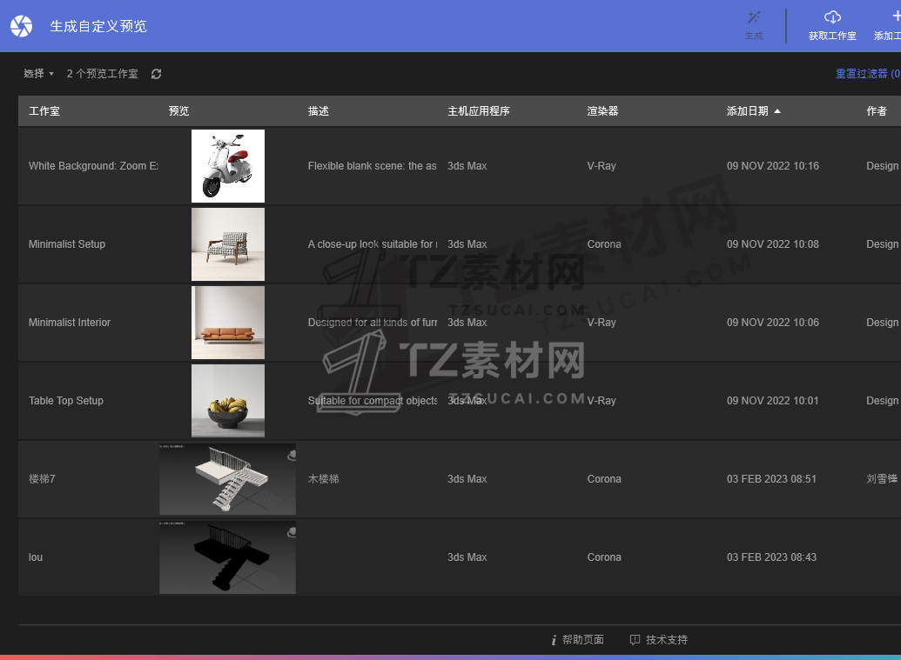Click the date 03 FEB 2023 08:51
This screenshot has width=901, height=660.
coord(771,478)
